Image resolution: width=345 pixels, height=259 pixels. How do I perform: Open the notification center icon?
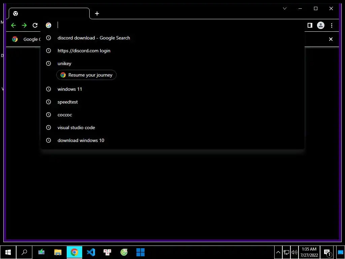click(x=327, y=253)
